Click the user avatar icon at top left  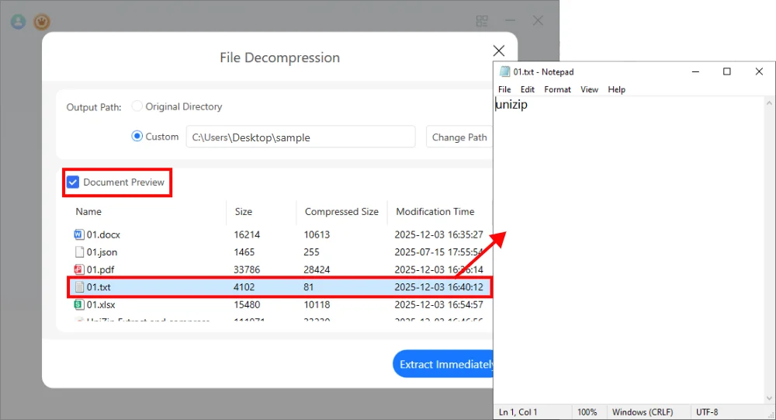tap(18, 22)
